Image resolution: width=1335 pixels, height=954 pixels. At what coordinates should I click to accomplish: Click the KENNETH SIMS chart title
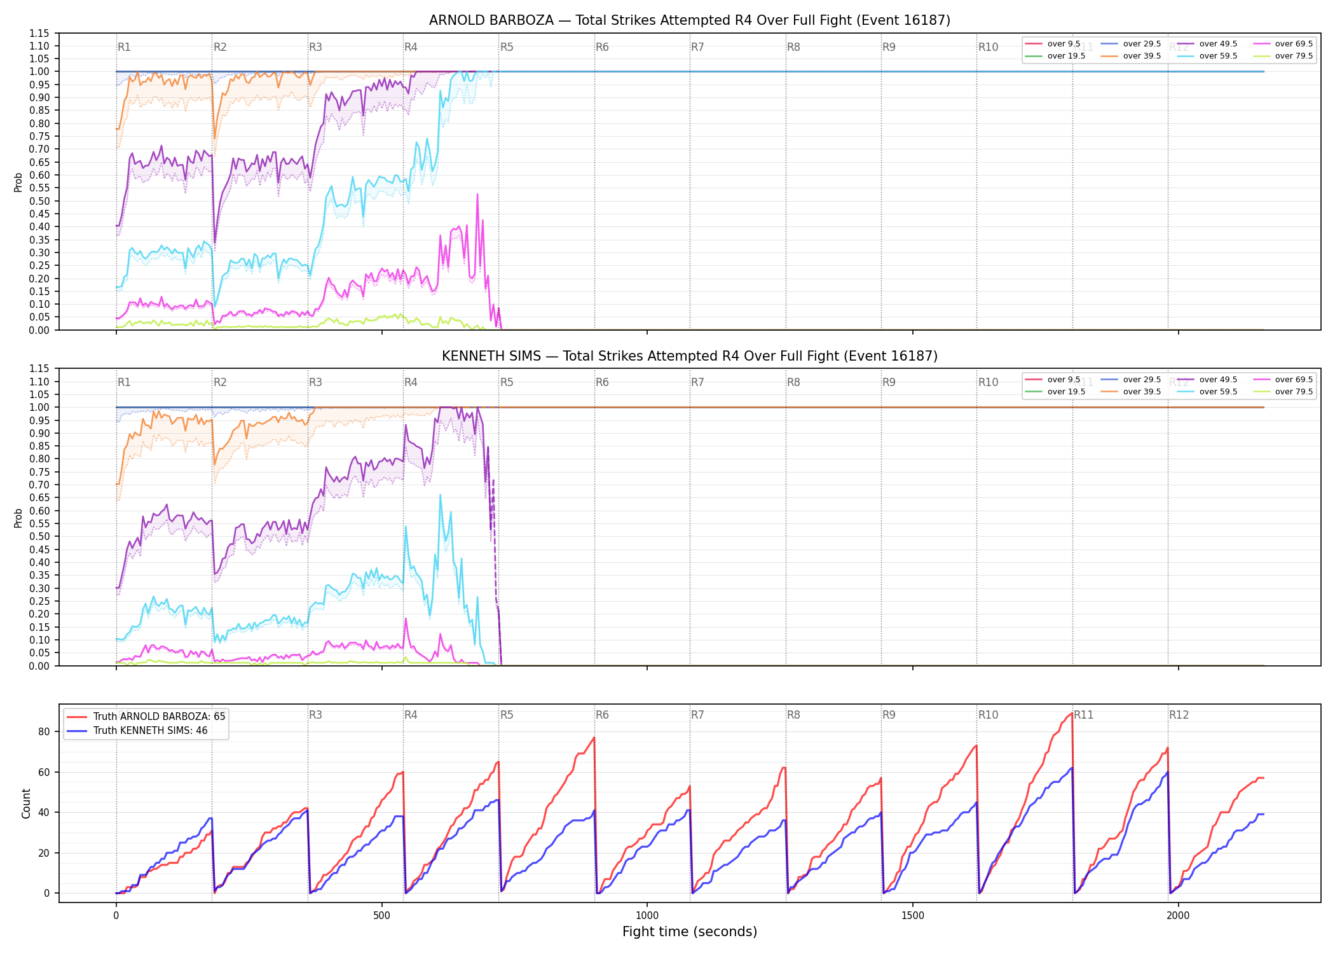click(x=690, y=356)
